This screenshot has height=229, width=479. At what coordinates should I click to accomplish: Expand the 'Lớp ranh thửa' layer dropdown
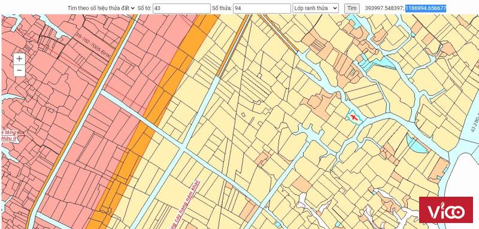coord(316,8)
